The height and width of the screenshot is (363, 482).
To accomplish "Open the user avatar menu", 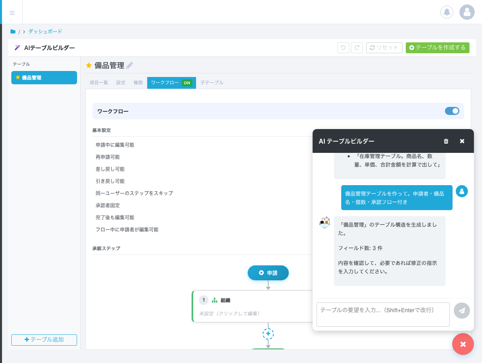I will [x=467, y=12].
